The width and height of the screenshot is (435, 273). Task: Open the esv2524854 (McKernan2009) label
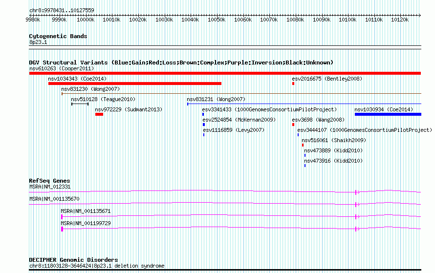(x=239, y=120)
